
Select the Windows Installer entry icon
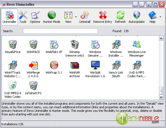pos(116,44)
